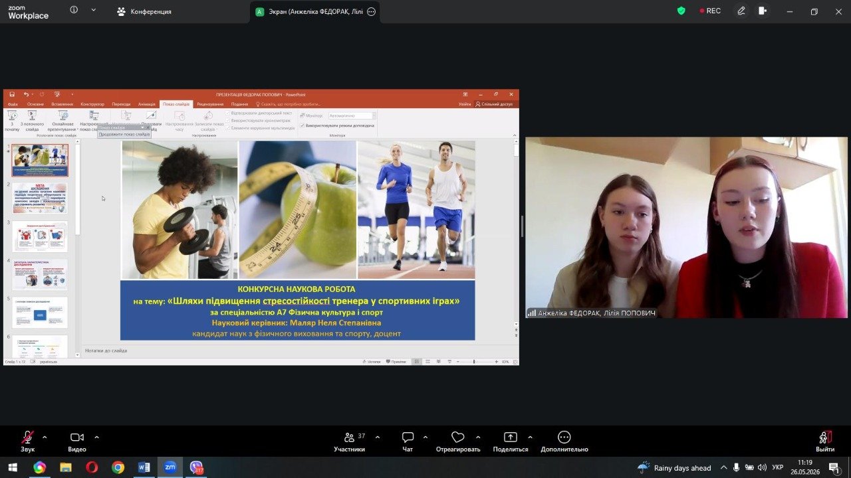Open the Участники participants panel
Image resolution: width=851 pixels, height=478 pixels.
coord(350,441)
